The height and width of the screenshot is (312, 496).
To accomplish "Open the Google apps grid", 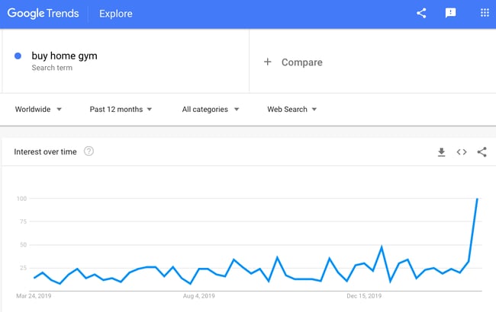I will click(x=485, y=13).
